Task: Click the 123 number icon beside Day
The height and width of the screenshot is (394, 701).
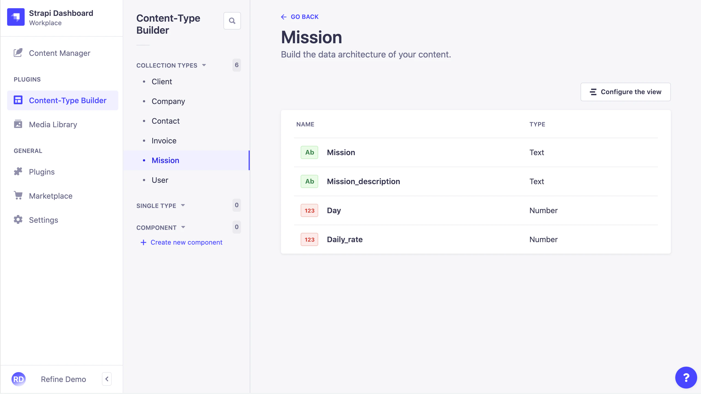Action: (309, 210)
